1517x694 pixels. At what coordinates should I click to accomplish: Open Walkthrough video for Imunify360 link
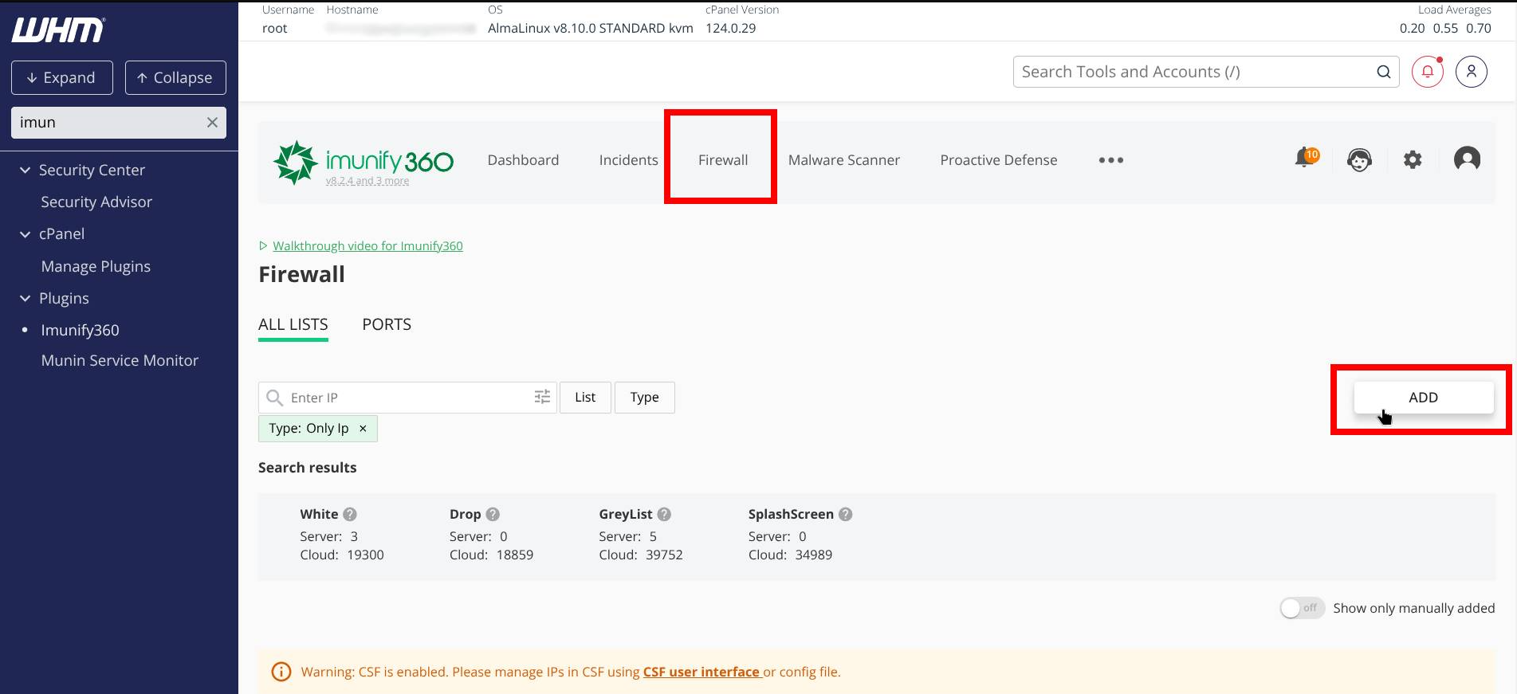(367, 246)
